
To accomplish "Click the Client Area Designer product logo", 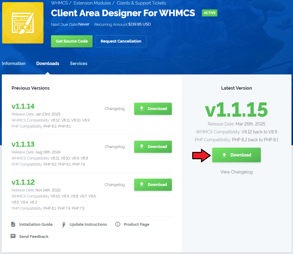I will [23, 23].
